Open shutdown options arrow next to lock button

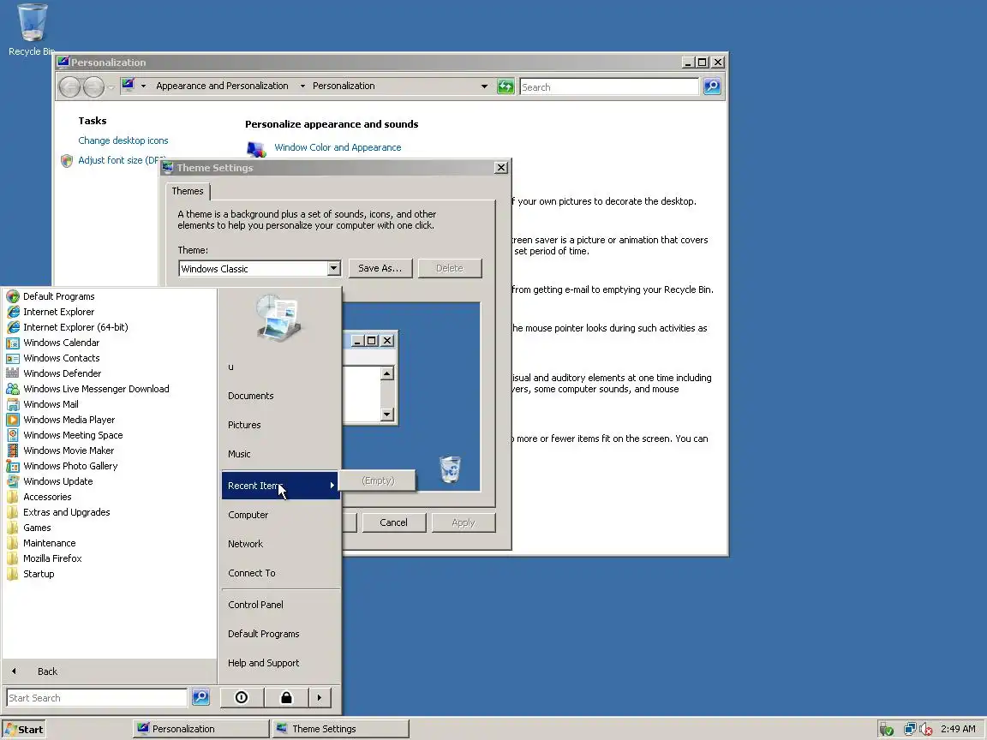coord(319,697)
